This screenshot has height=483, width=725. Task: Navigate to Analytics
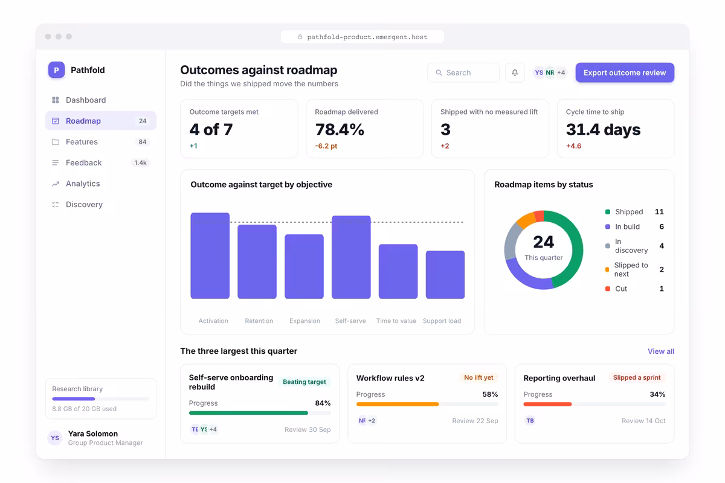pyautogui.click(x=101, y=184)
